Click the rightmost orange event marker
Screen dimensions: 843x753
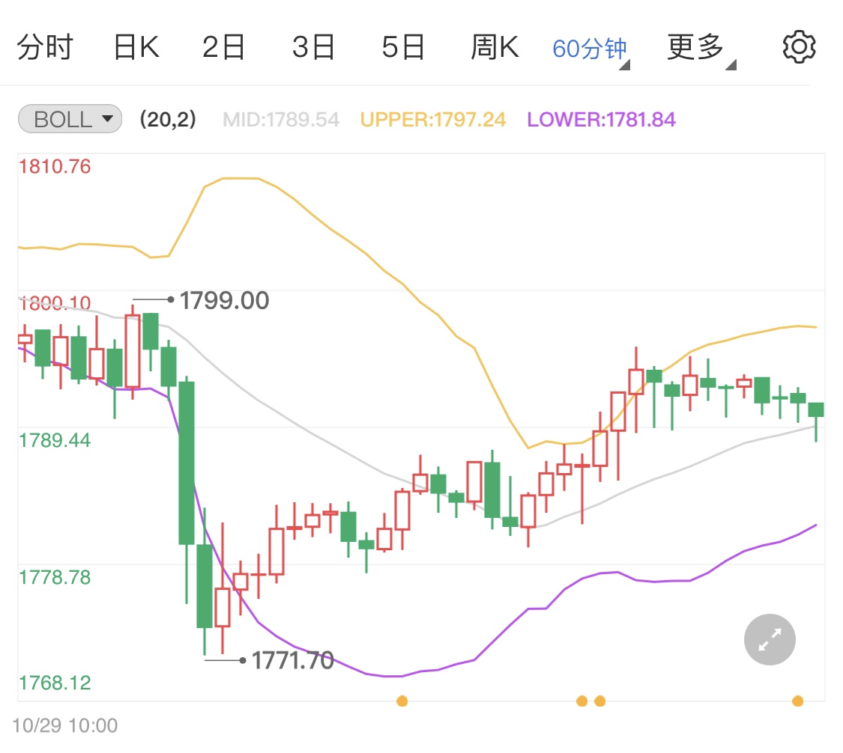coord(798,701)
